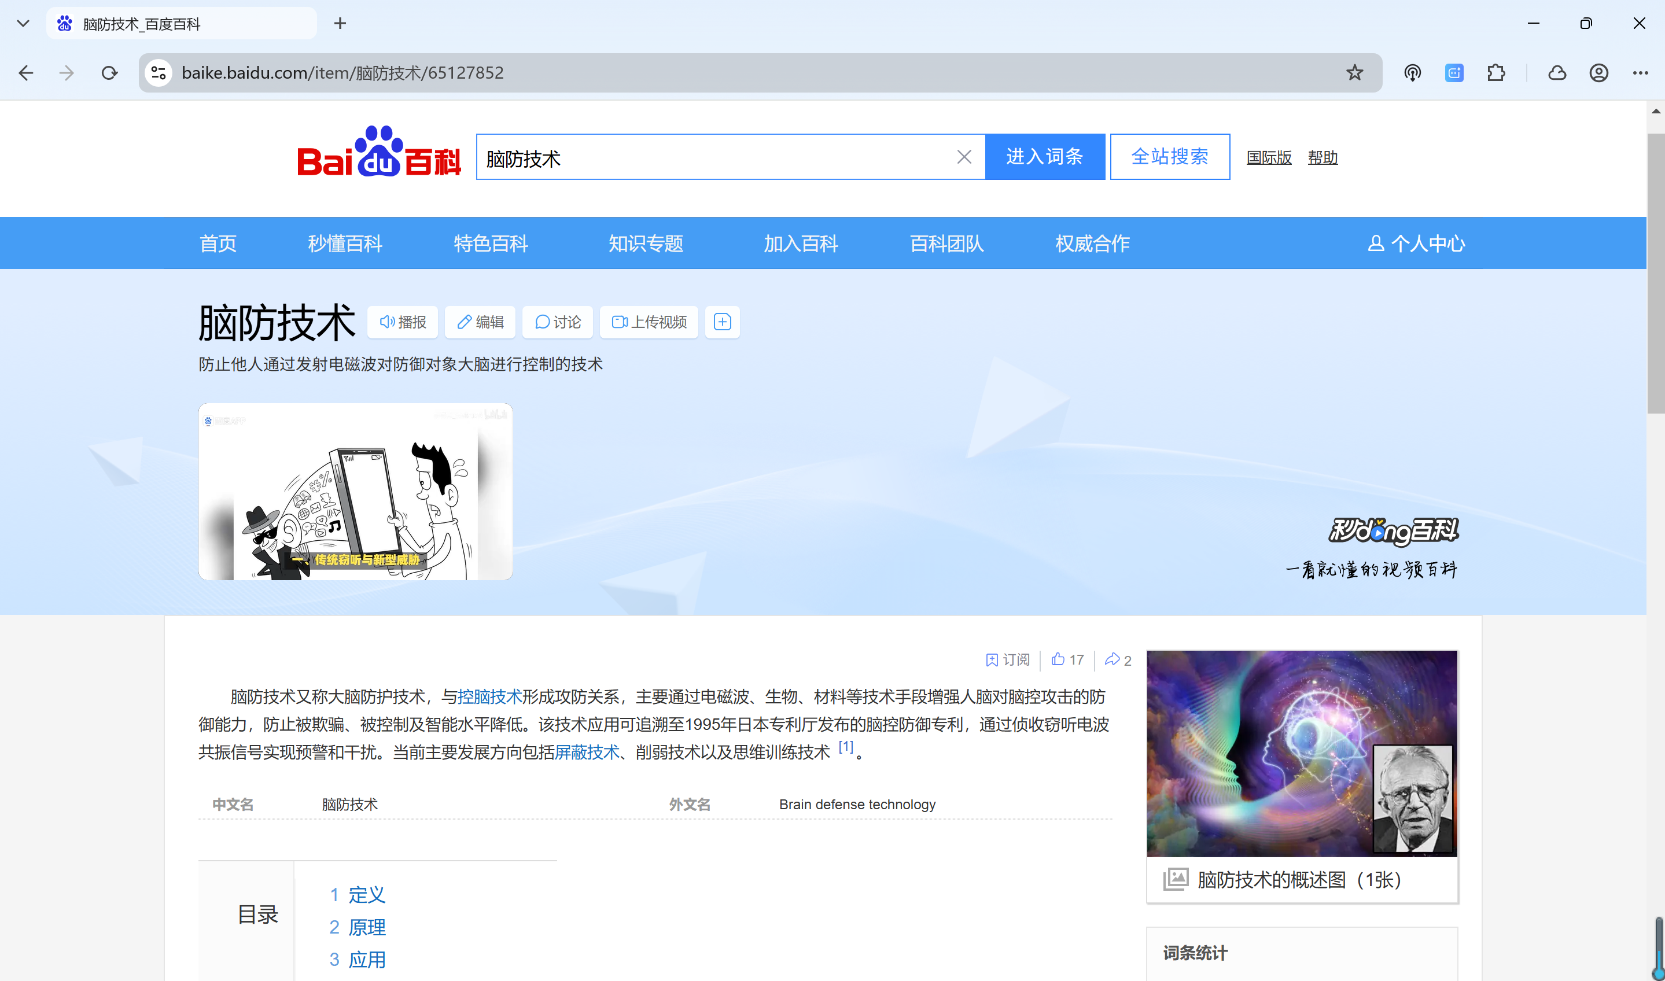Click the plus add icon beside 上传视频

[722, 322]
